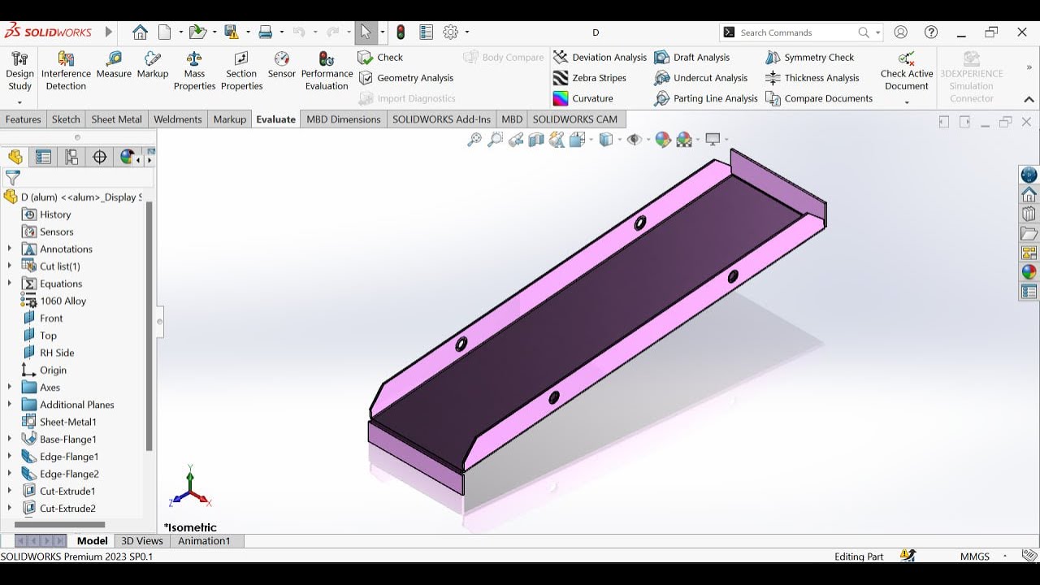Image resolution: width=1040 pixels, height=585 pixels.
Task: Click Zoom to Area in view toolbar
Action: click(495, 140)
